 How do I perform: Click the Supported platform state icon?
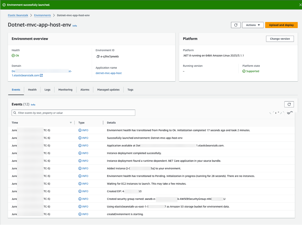[x=244, y=71]
